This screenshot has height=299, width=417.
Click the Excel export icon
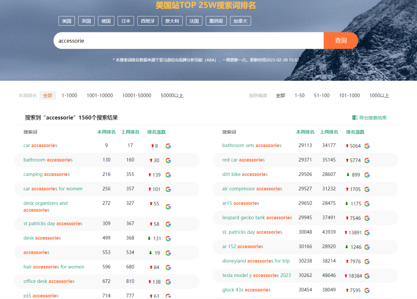[x=355, y=117]
